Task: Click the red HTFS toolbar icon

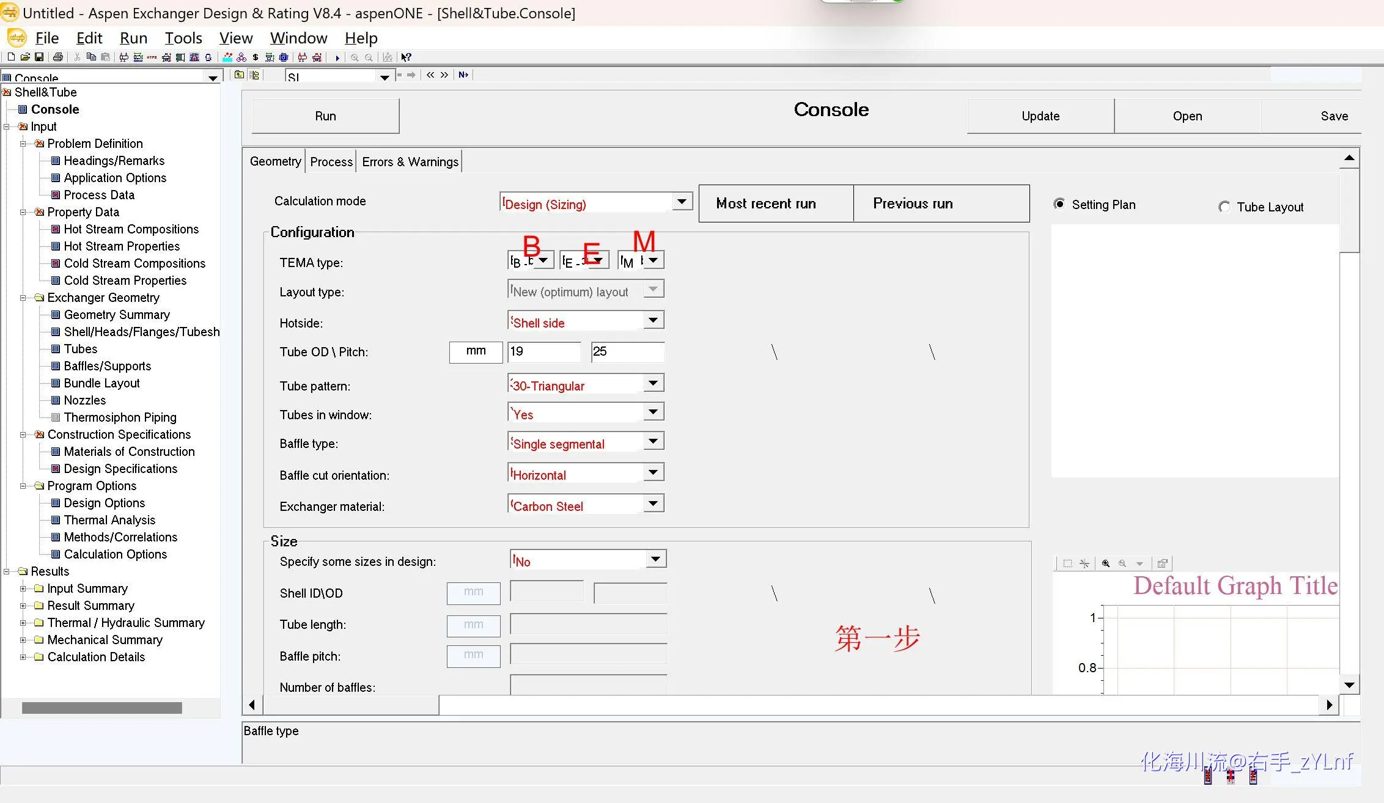Action: 152,57
